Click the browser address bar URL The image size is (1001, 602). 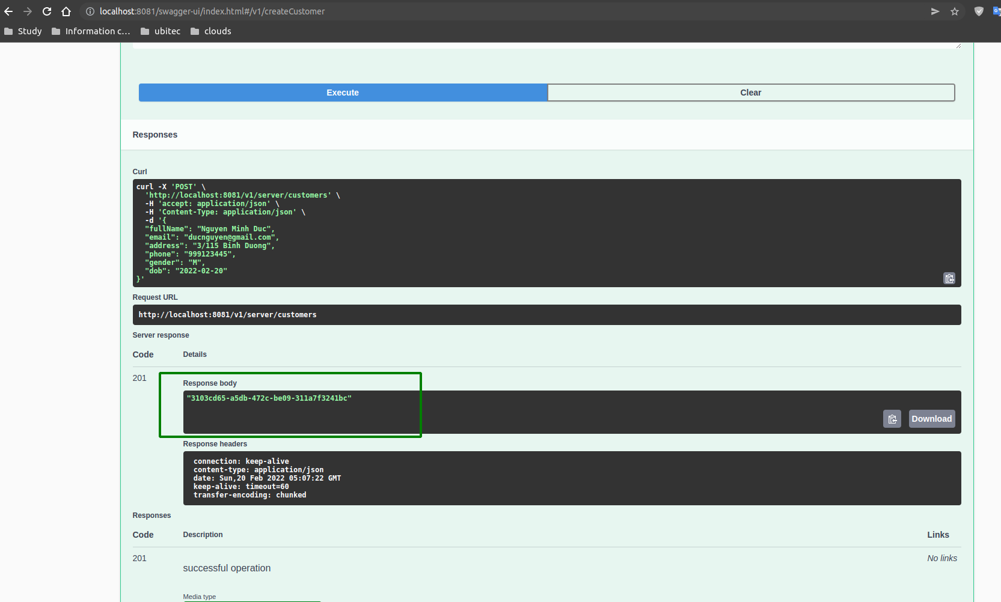[x=212, y=11]
